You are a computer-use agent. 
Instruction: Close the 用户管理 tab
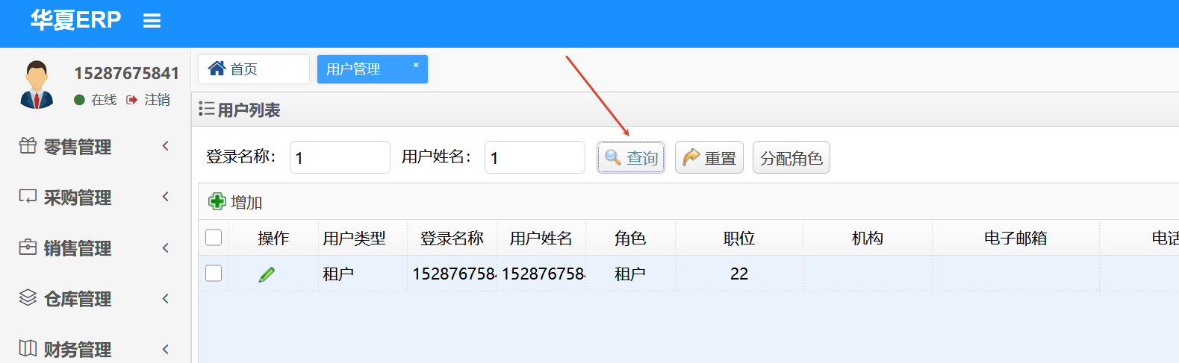point(416,66)
